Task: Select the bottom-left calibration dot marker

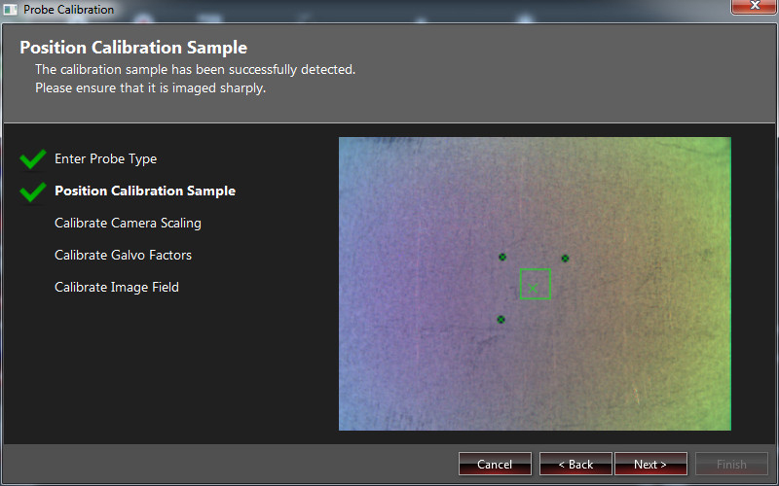Action: [501, 320]
